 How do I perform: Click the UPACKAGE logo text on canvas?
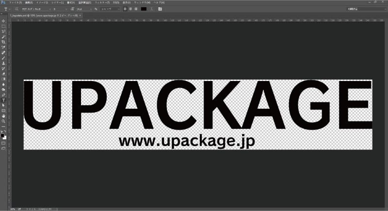click(198, 105)
